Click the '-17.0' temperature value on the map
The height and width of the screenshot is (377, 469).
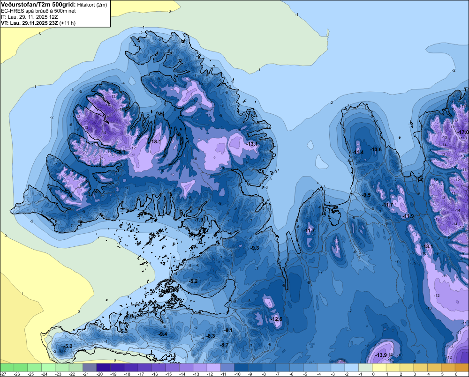click(x=463, y=132)
